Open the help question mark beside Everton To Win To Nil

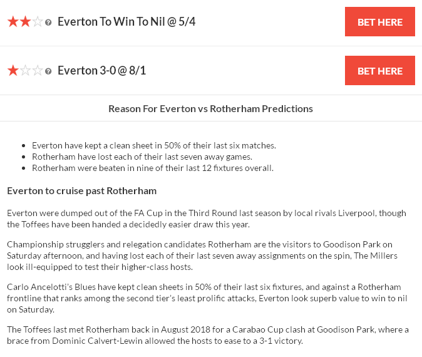(x=49, y=23)
